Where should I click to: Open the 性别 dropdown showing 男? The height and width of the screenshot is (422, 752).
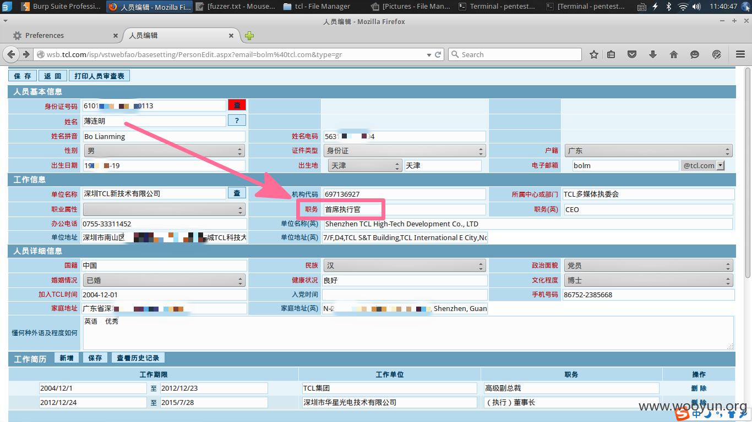pos(164,151)
